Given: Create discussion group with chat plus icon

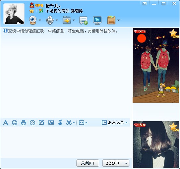Looking at the screenshot, I should click(x=83, y=21).
